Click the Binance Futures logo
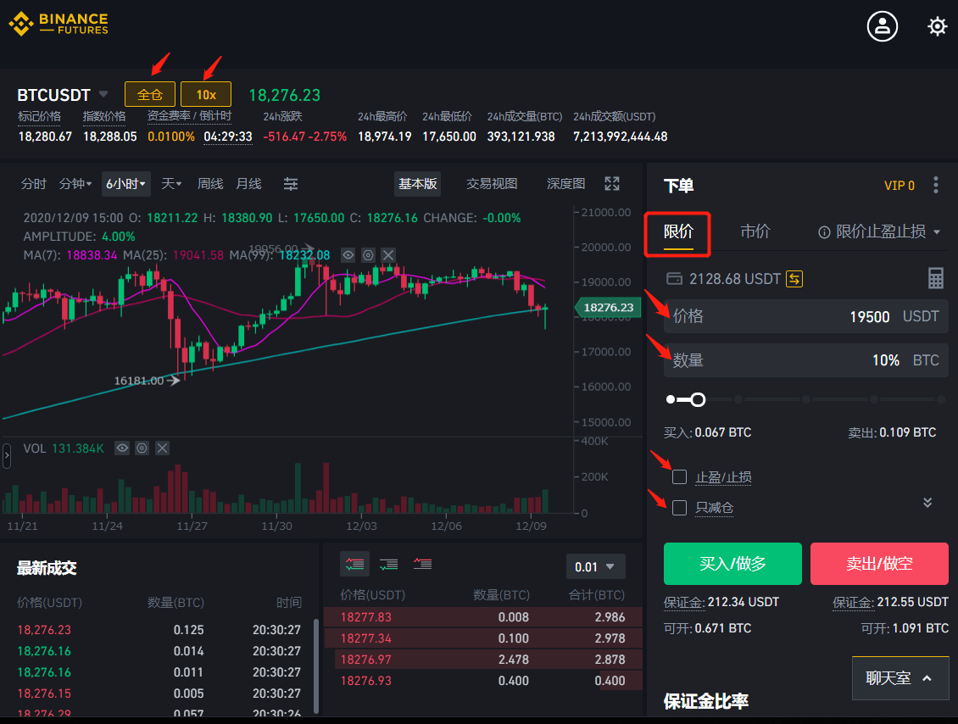958x724 pixels. 58,24
